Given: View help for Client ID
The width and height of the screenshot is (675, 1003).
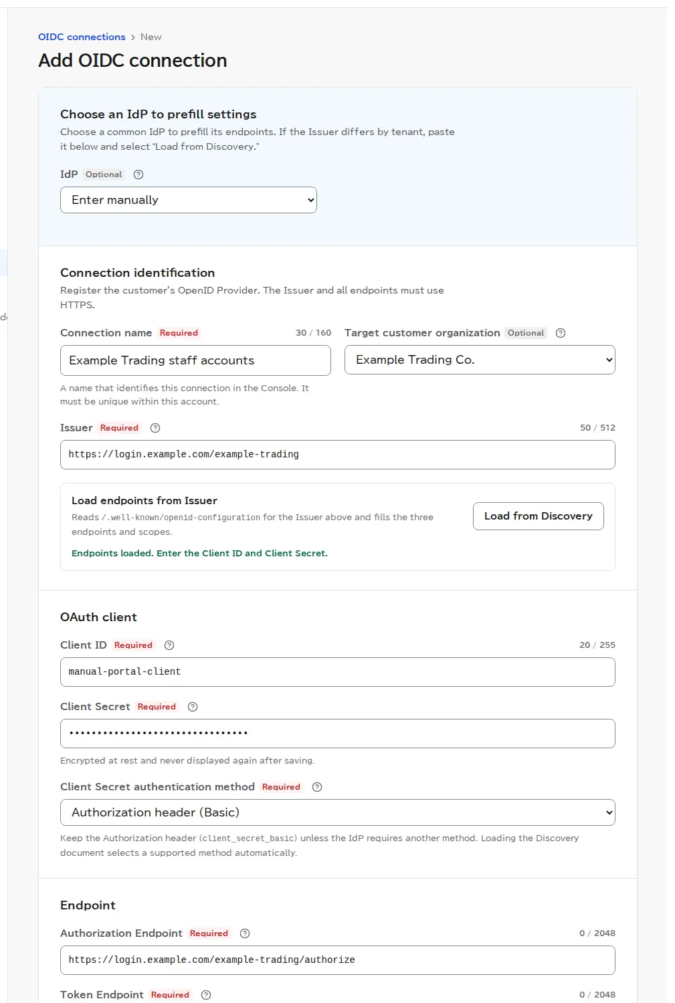Looking at the screenshot, I should 169,645.
